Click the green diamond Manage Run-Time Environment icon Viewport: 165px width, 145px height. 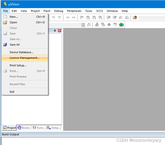click(109, 25)
